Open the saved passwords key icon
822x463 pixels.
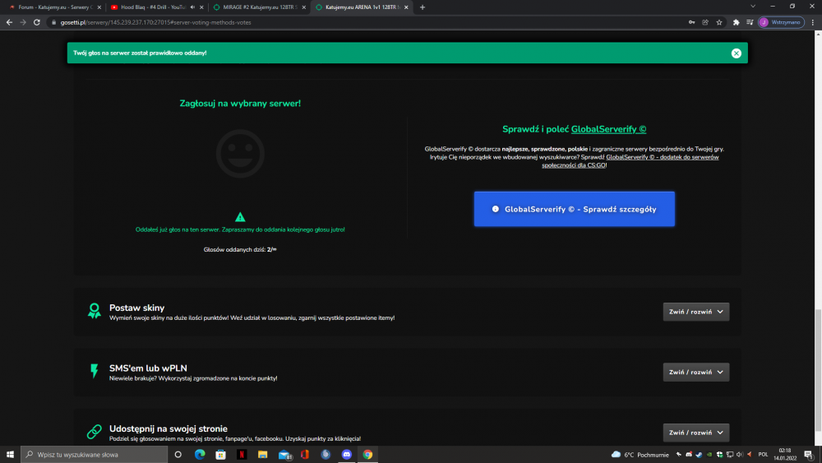(x=691, y=22)
